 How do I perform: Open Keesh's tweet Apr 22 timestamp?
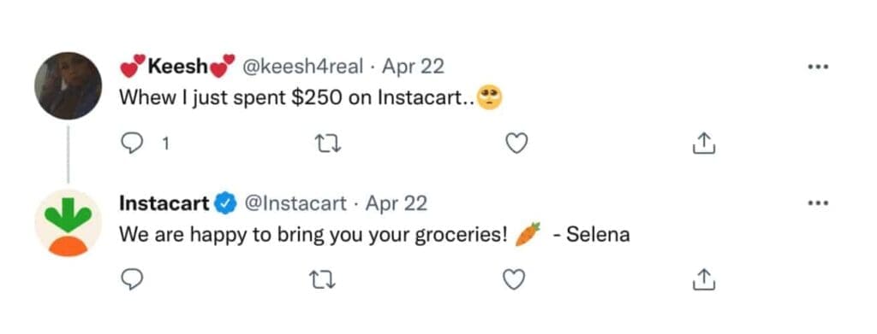point(413,67)
